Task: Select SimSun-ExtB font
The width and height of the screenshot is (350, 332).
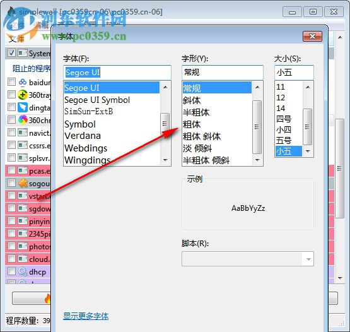Action: [x=89, y=111]
